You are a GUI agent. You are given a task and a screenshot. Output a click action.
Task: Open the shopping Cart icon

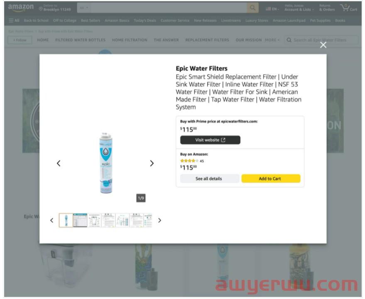point(348,8)
